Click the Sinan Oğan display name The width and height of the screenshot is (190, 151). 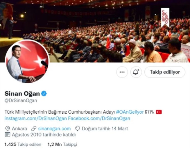pyautogui.click(x=22, y=94)
